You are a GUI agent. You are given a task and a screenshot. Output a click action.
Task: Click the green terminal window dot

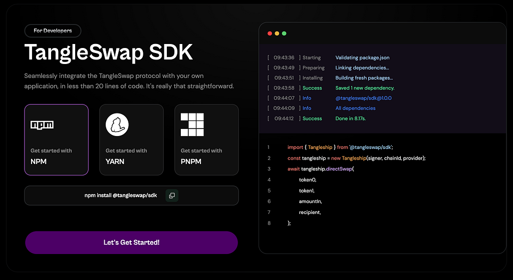pos(284,33)
